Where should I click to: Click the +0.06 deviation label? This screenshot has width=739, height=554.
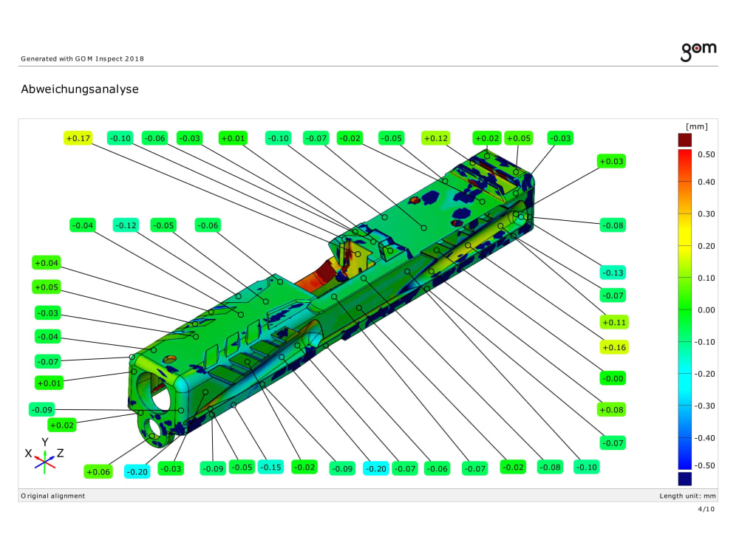coord(98,471)
